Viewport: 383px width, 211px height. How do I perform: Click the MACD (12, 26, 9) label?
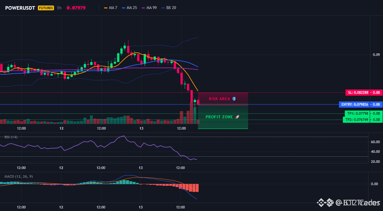[x=18, y=176]
